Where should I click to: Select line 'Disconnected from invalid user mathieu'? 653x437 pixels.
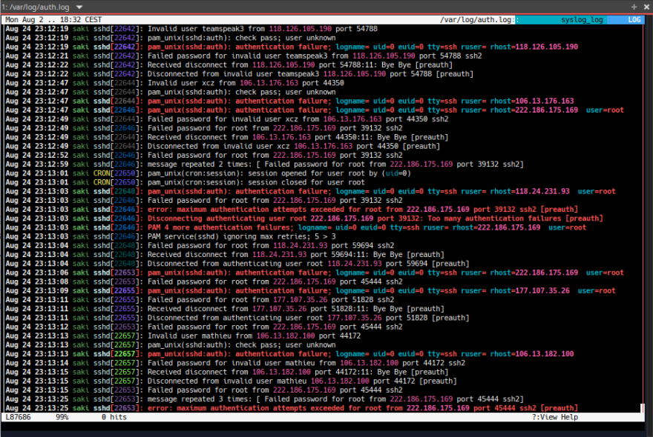click(231, 381)
